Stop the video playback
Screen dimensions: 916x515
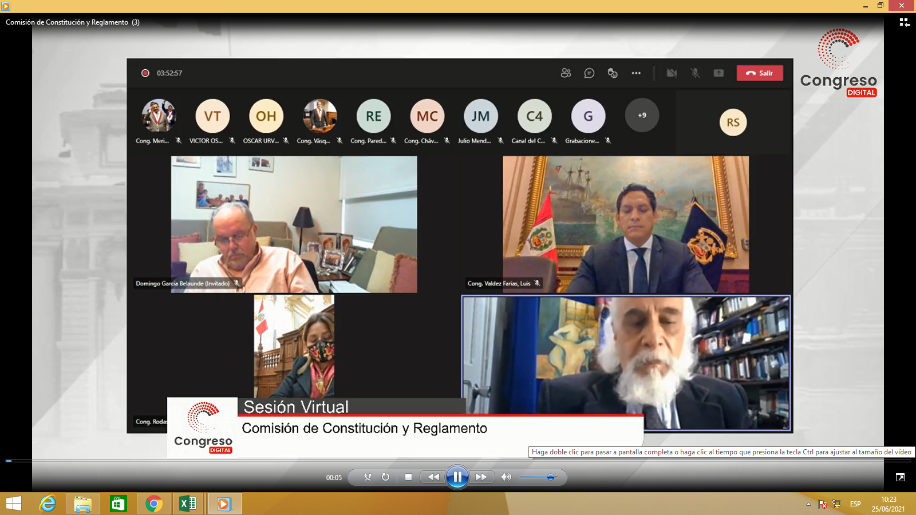[408, 477]
